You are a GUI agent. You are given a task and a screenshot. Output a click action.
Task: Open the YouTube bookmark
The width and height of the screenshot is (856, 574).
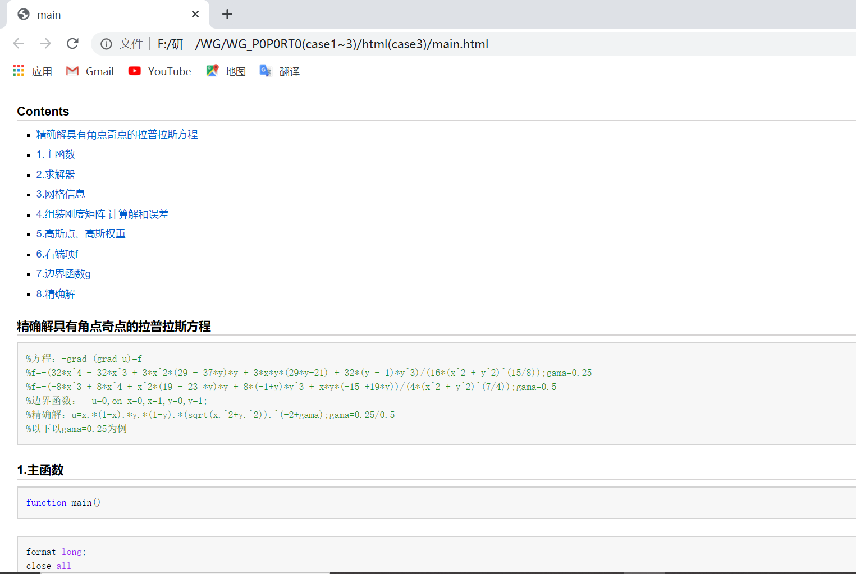159,71
